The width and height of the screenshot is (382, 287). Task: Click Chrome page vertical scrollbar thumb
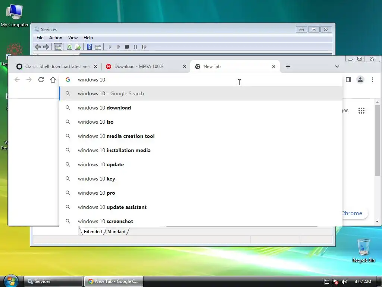tap(377, 141)
